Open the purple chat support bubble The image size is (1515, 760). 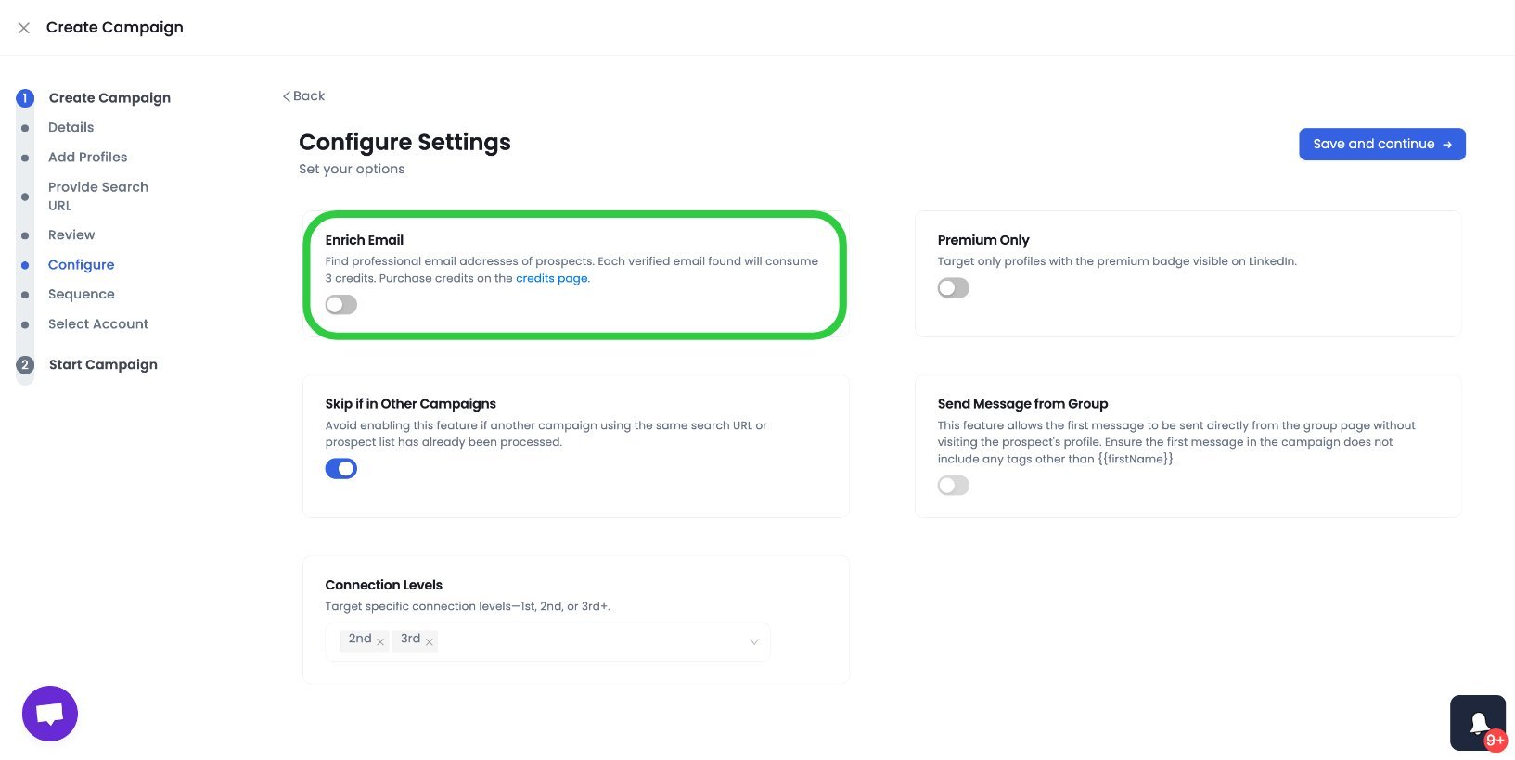(x=50, y=714)
